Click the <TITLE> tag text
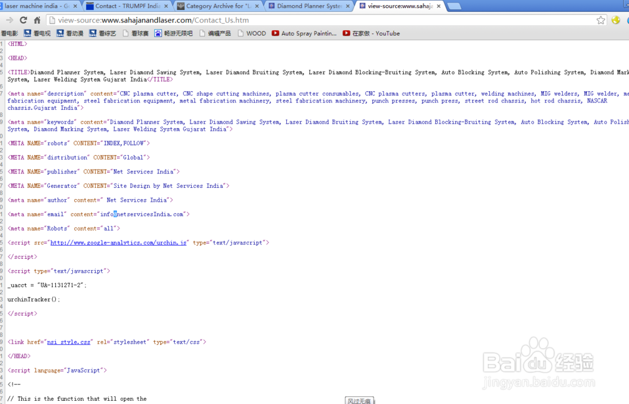 click(x=318, y=76)
